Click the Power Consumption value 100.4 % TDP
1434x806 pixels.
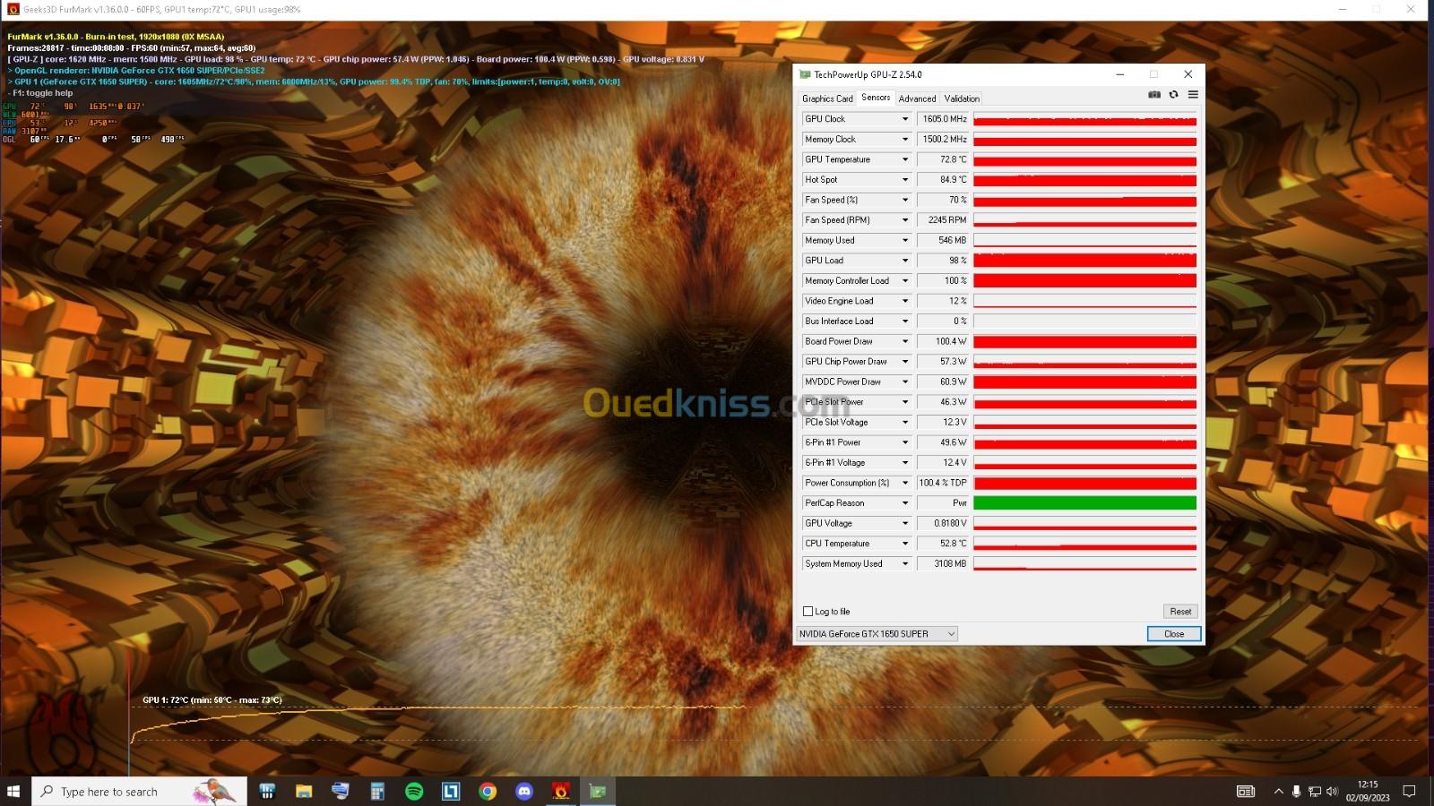945,483
